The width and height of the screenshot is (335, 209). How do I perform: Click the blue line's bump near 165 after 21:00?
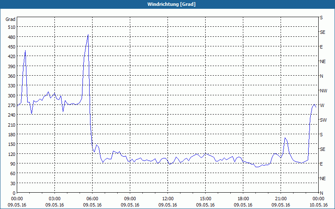tap(285, 138)
